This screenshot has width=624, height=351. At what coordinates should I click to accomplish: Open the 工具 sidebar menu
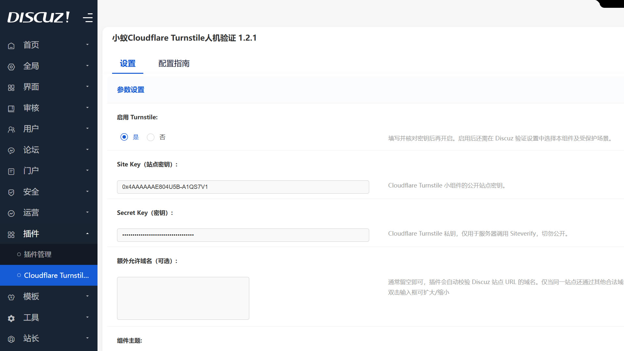coord(49,318)
